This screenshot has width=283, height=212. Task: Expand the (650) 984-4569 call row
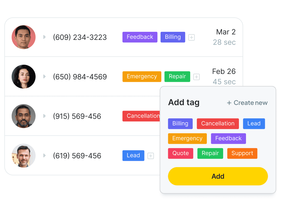pyautogui.click(x=44, y=77)
